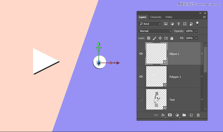Add layer mask button
The width and height of the screenshot is (223, 132).
(x=170, y=115)
